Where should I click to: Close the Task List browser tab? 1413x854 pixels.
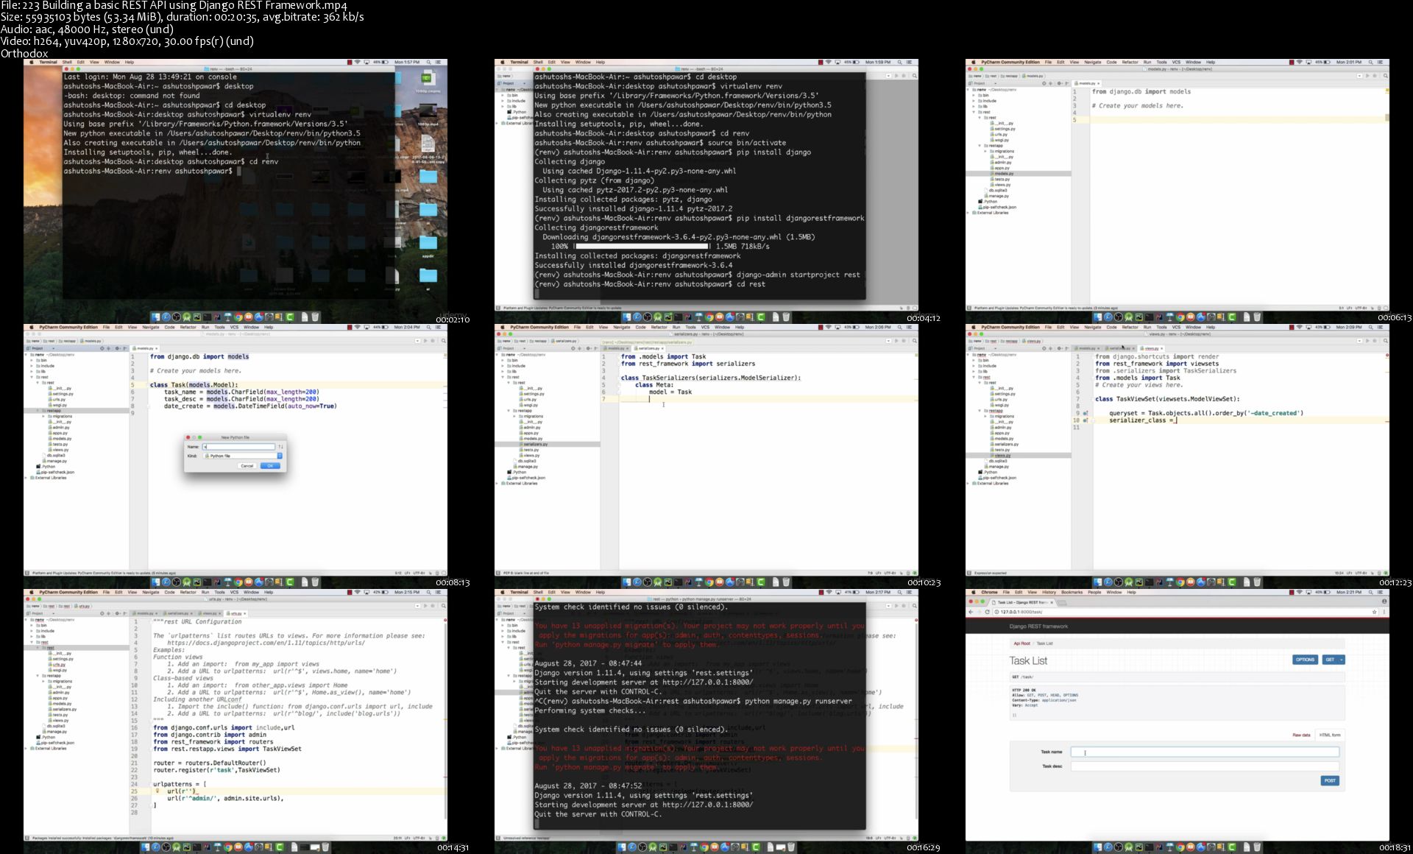point(1052,602)
